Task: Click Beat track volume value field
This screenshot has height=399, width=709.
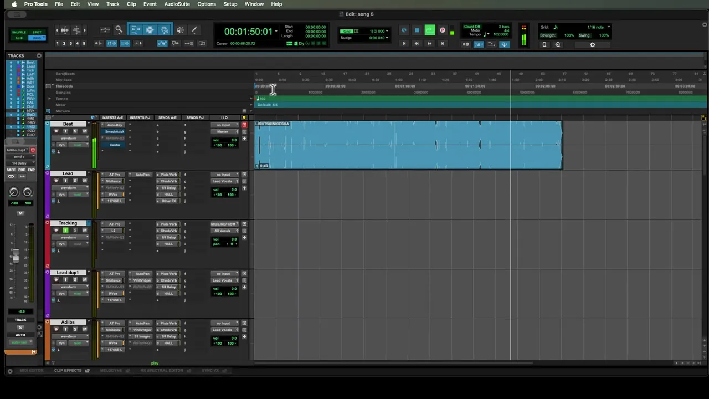Action: tap(234, 140)
